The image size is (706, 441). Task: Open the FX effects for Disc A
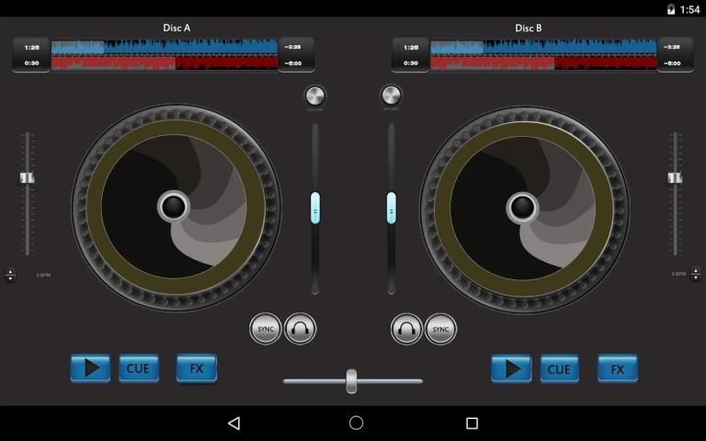[x=196, y=368]
